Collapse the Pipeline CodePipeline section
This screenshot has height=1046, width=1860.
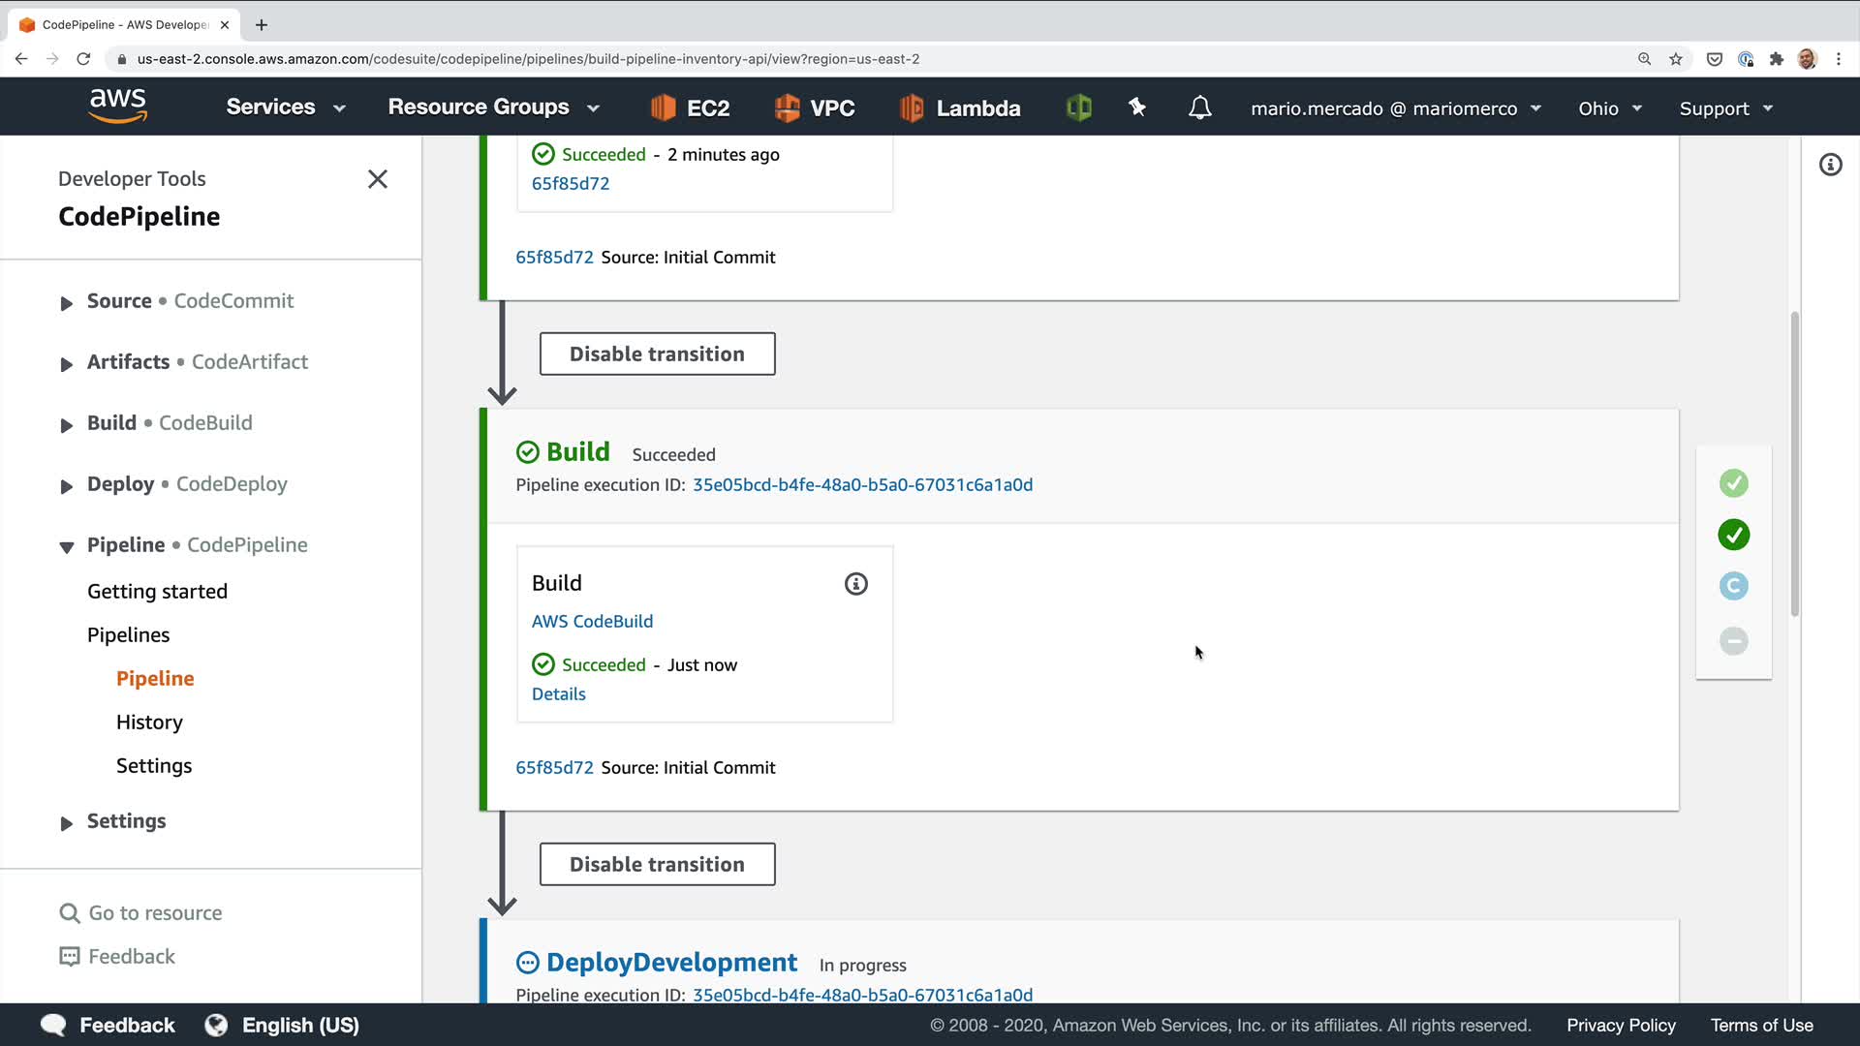click(66, 547)
